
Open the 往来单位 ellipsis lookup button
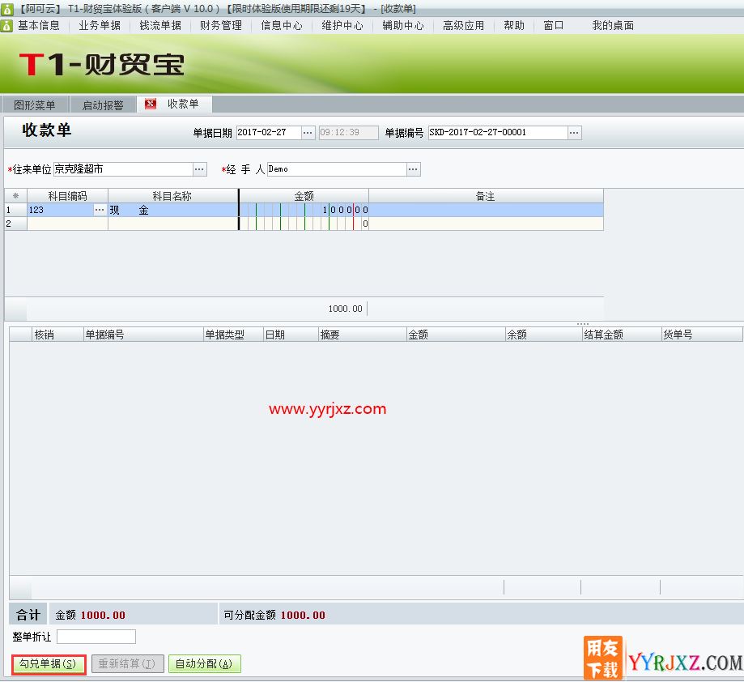[199, 169]
